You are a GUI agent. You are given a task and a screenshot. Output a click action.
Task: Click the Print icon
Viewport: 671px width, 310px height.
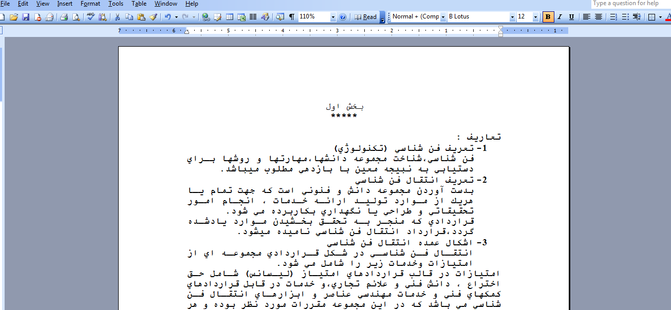tap(64, 17)
